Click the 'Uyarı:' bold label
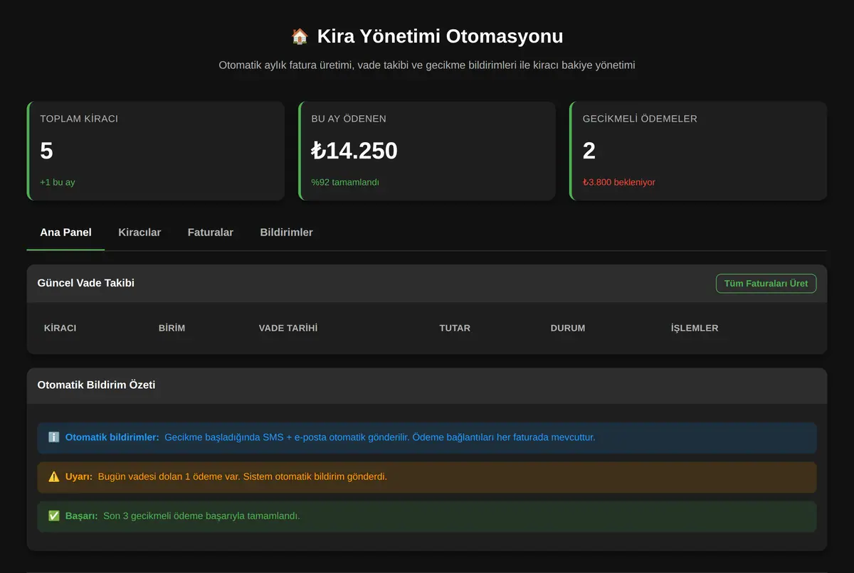 pyautogui.click(x=79, y=476)
